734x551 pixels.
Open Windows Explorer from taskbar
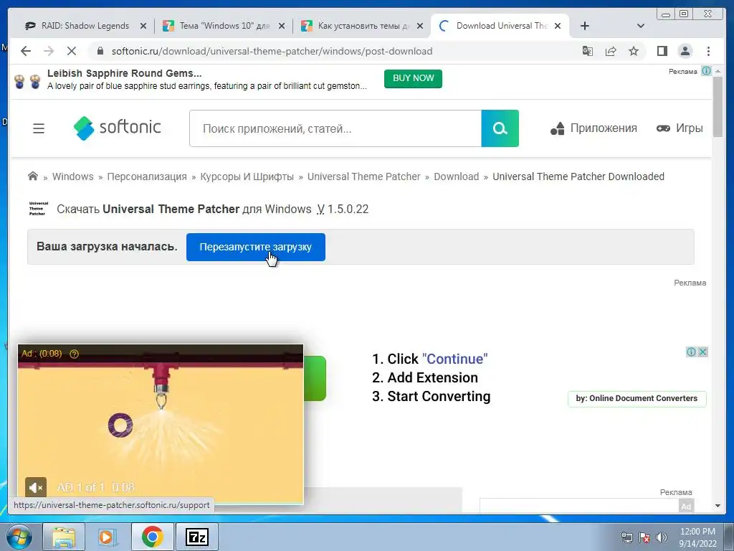click(64, 537)
